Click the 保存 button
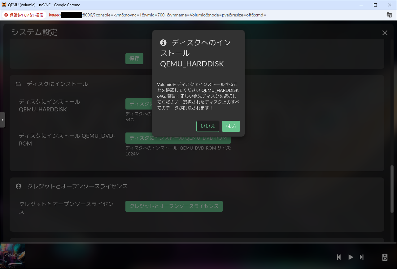The image size is (397, 269). click(134, 58)
